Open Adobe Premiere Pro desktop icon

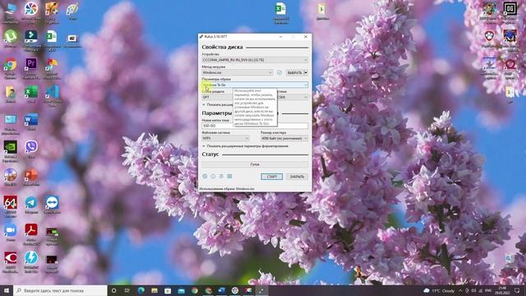(31, 64)
